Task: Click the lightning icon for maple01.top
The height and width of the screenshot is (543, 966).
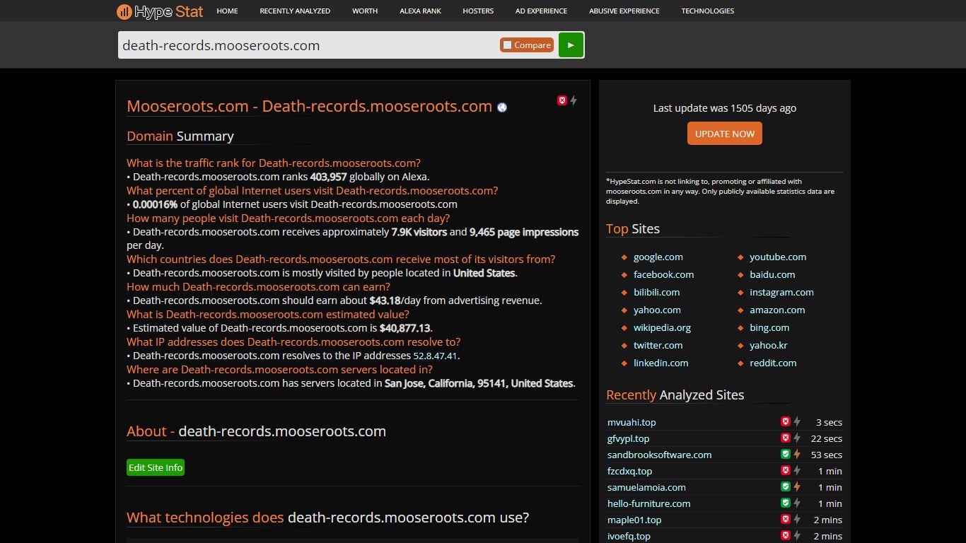Action: (796, 519)
